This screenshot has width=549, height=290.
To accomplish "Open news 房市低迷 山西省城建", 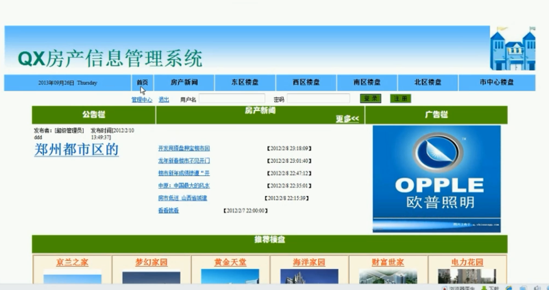I will pos(183,198).
